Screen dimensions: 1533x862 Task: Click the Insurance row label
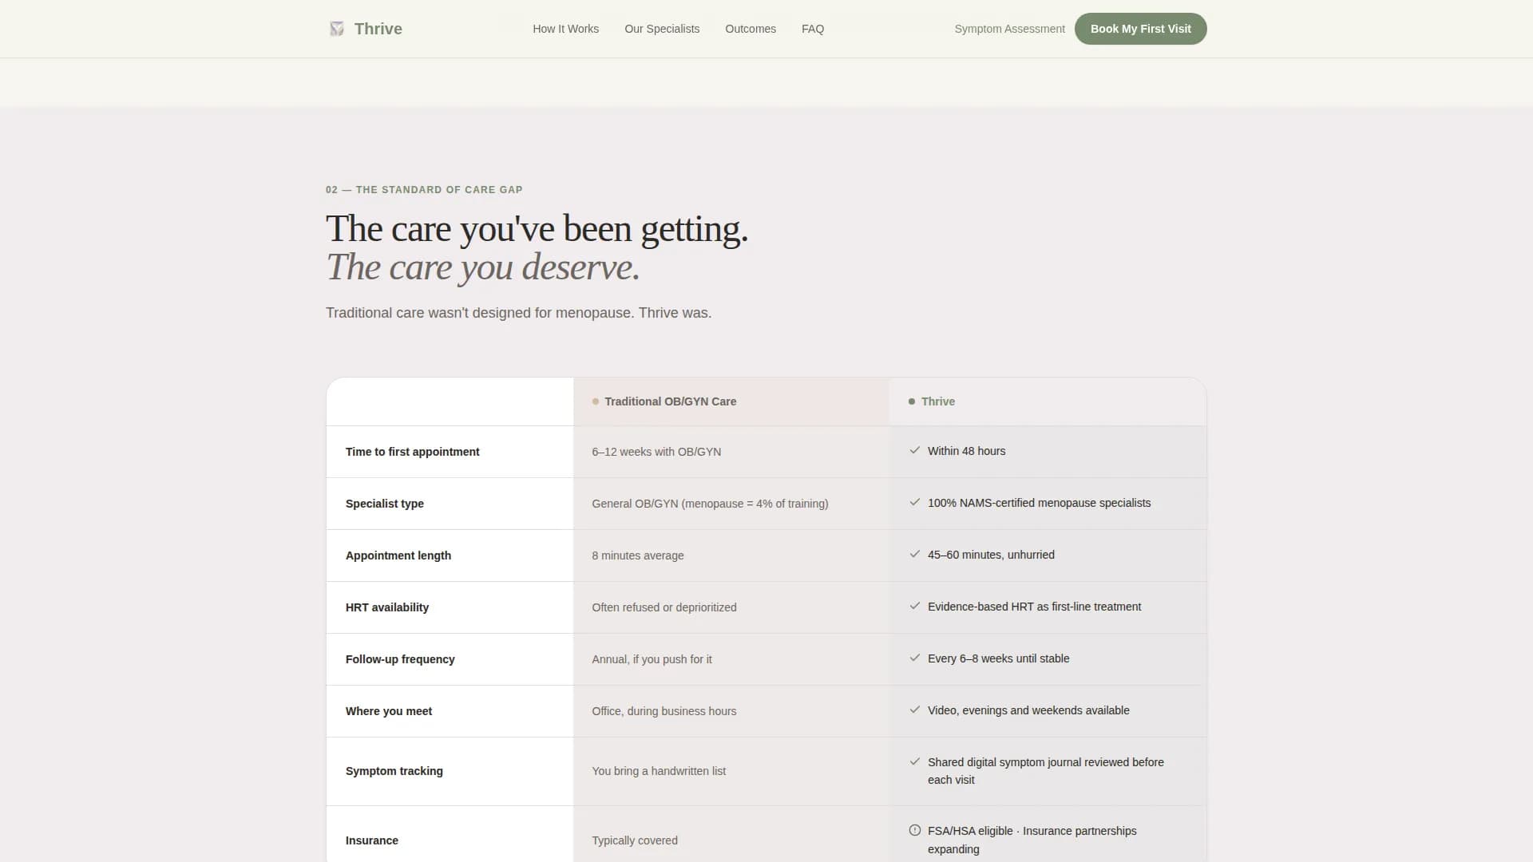coord(372,840)
